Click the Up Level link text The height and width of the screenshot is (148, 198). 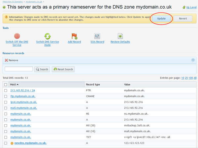point(191,7)
